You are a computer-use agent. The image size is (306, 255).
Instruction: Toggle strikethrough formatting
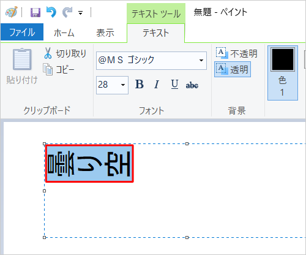point(192,85)
